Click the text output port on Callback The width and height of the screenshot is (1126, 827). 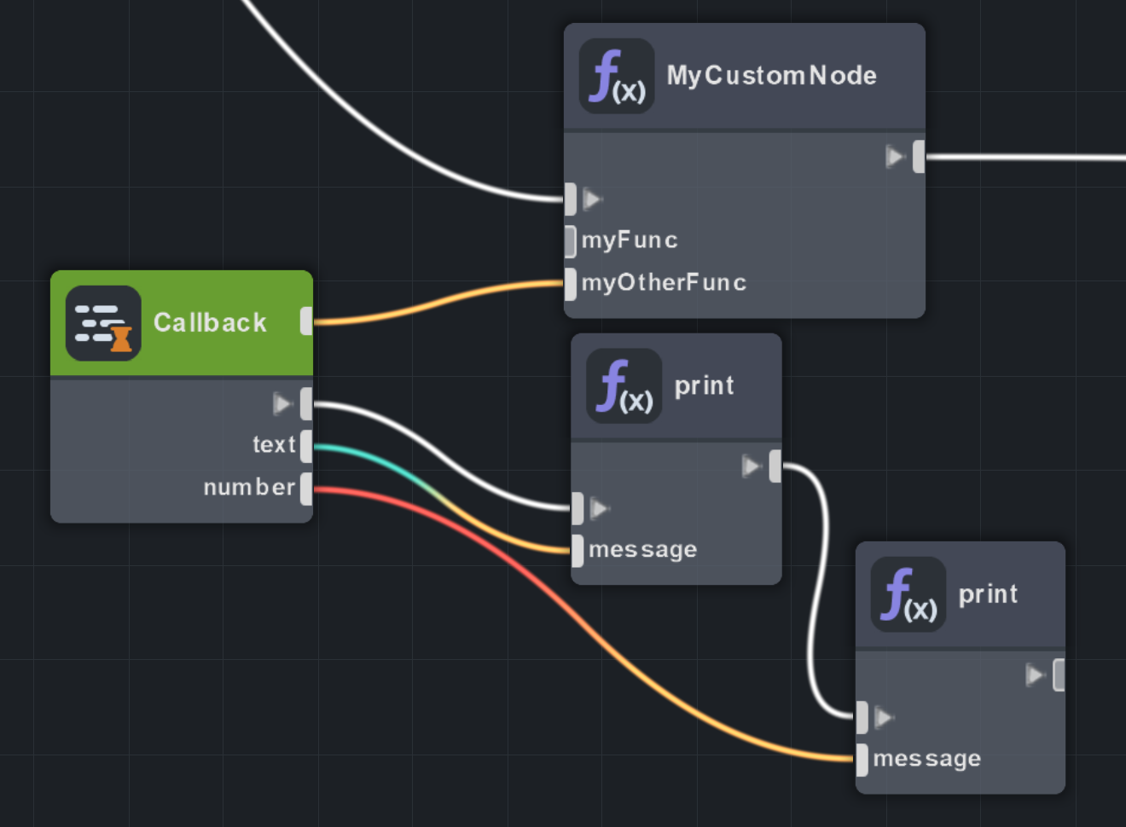coord(306,446)
